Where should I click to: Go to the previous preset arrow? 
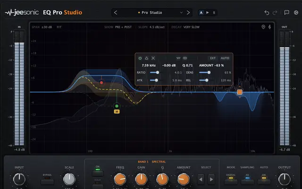coord(116,13)
